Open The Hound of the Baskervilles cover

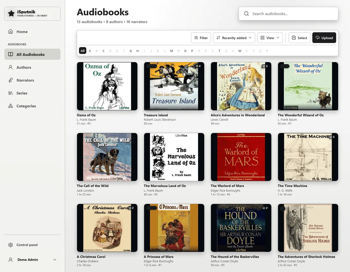point(241,228)
